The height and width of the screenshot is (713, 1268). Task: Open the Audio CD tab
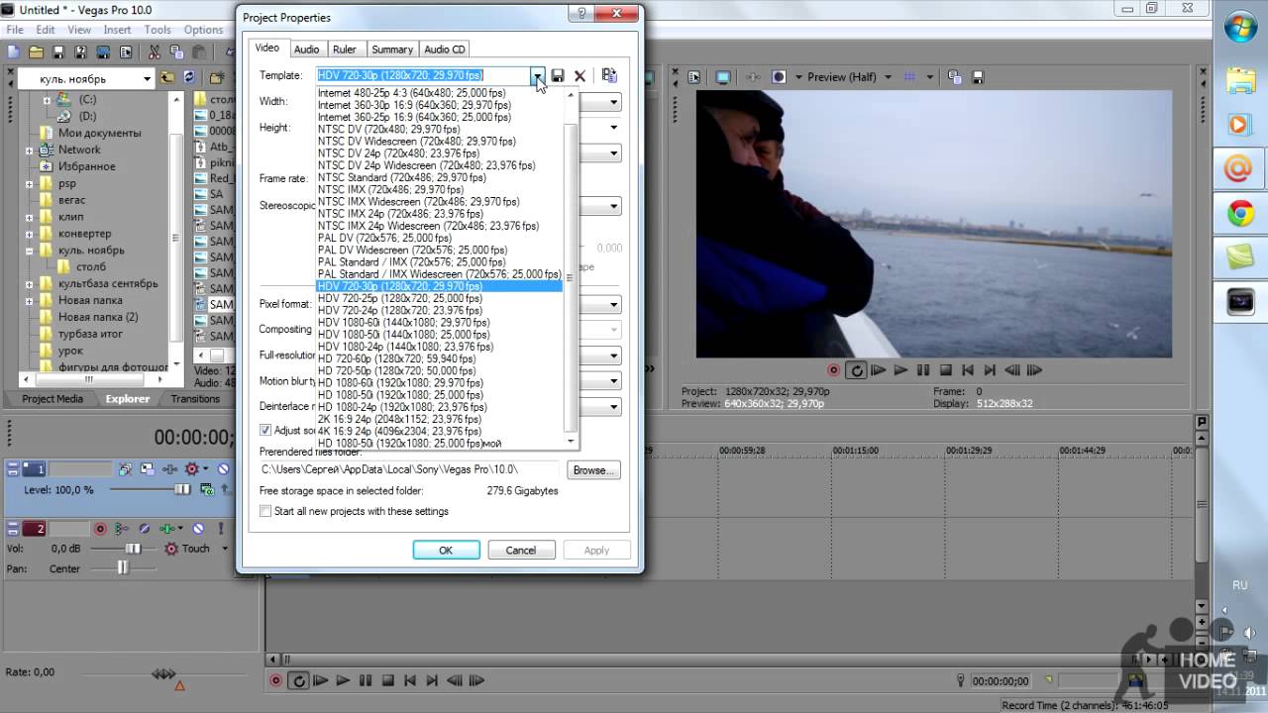pyautogui.click(x=445, y=49)
